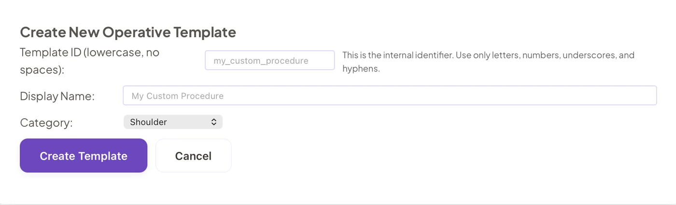Click the Template ID label text
The width and height of the screenshot is (676, 205).
click(90, 61)
